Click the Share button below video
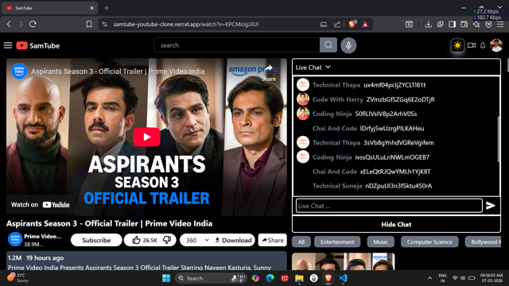The height and width of the screenshot is (286, 509). point(272,240)
